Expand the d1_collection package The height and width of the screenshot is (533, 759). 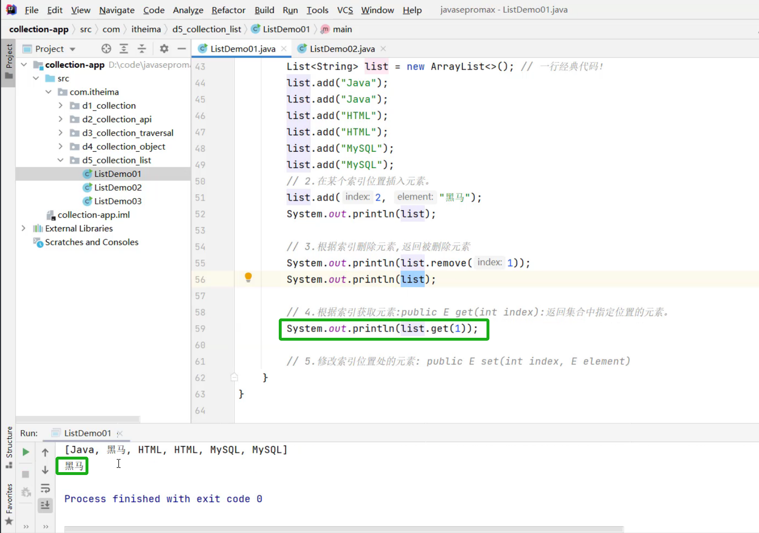60,105
